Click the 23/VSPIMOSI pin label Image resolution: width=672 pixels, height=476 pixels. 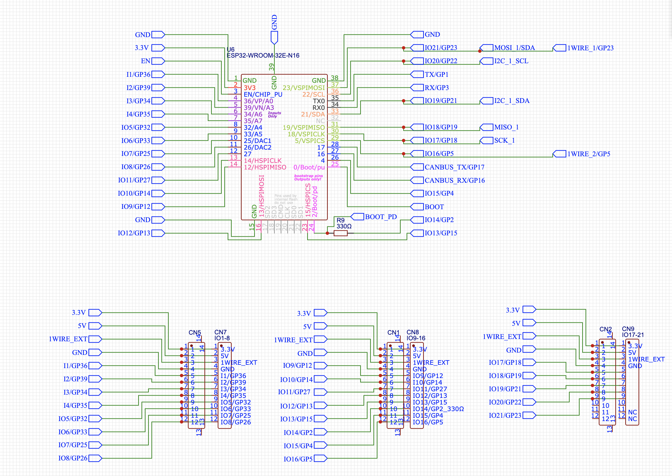coord(304,88)
